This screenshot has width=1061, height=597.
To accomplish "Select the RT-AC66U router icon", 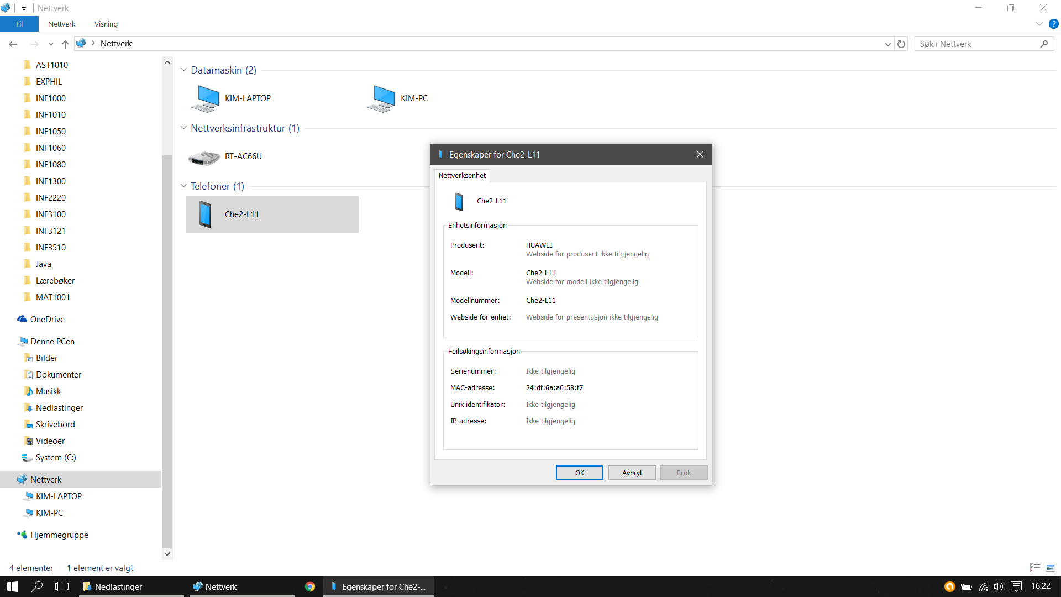I will click(204, 157).
